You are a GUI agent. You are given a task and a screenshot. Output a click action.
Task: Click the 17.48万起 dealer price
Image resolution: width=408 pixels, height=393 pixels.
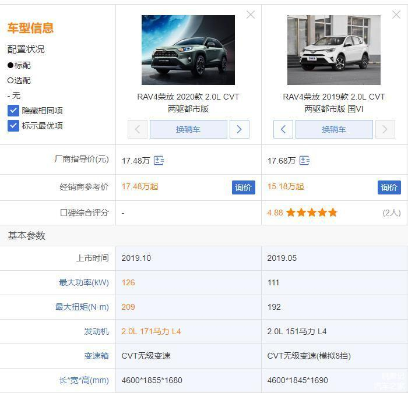point(140,186)
